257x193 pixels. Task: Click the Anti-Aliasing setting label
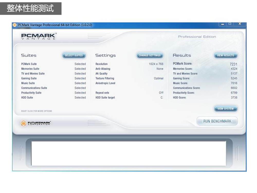(103, 69)
